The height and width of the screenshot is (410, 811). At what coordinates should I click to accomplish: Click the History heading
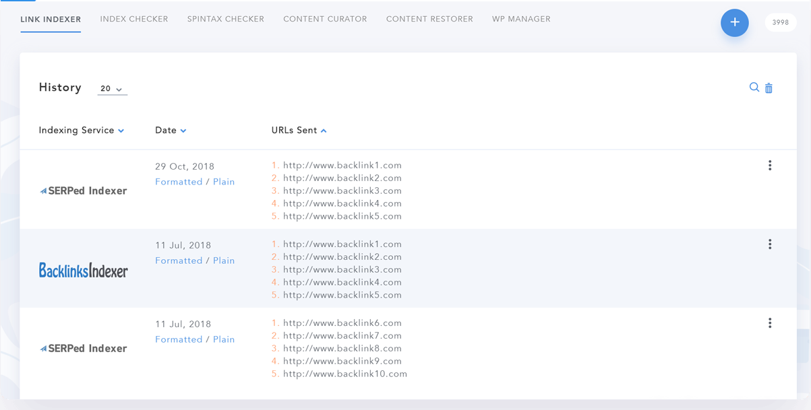60,88
